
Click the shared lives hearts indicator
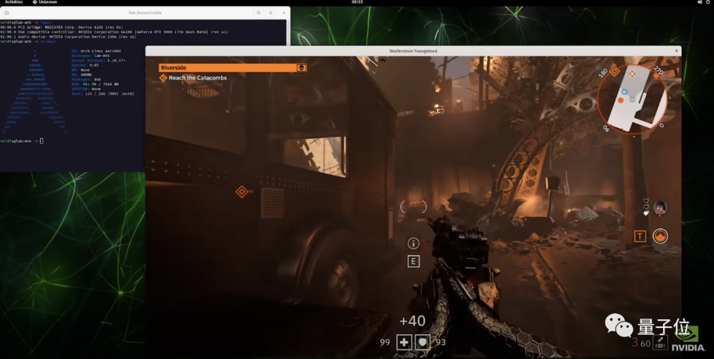coord(646,207)
